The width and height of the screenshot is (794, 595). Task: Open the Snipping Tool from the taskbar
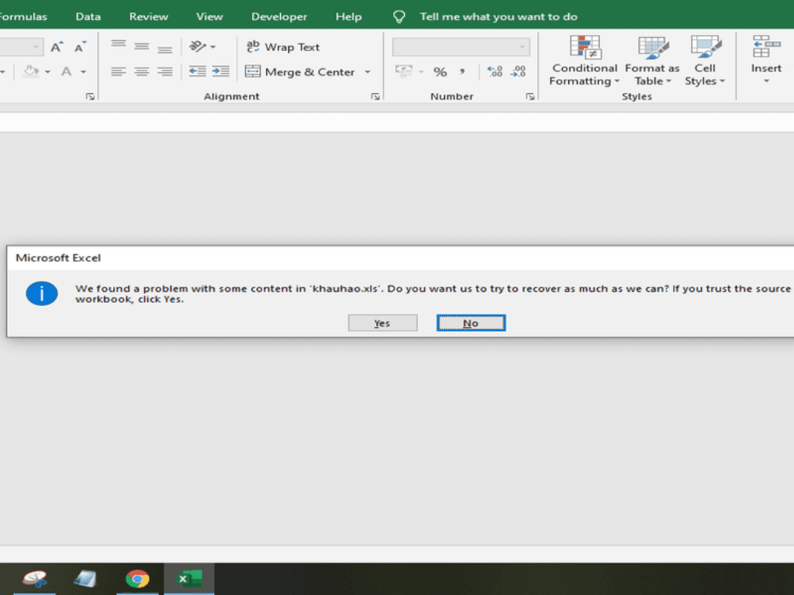35,579
